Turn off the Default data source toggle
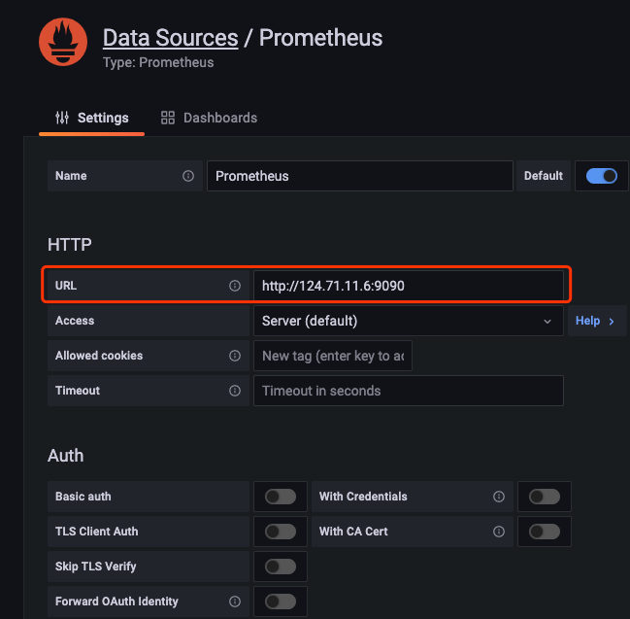The height and width of the screenshot is (619, 630). (x=602, y=176)
